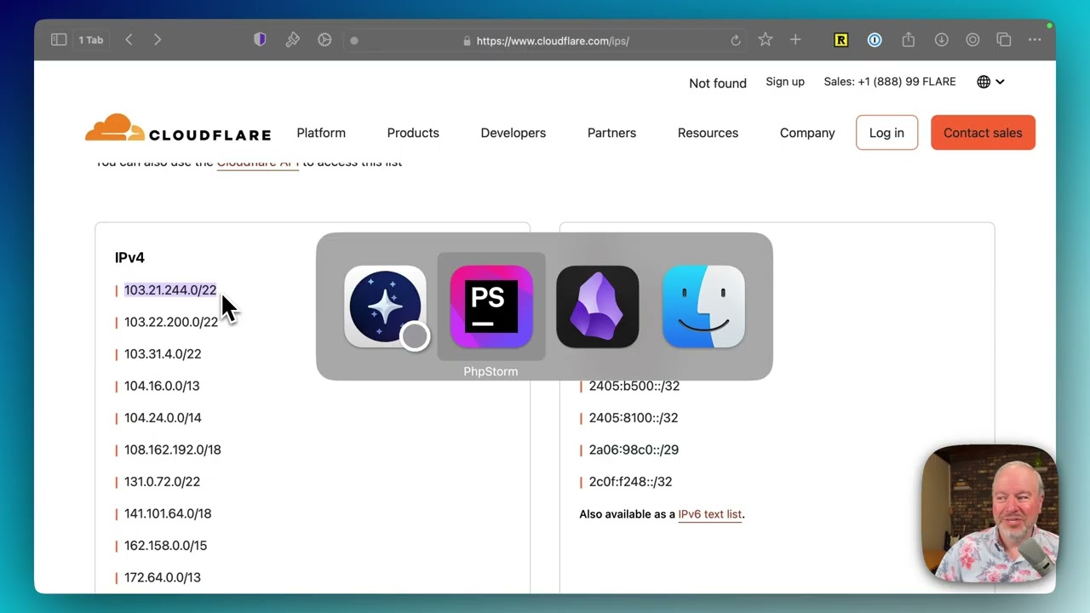Switch to the purple crystal Obsidian app
The height and width of the screenshot is (613, 1090).
click(x=597, y=306)
